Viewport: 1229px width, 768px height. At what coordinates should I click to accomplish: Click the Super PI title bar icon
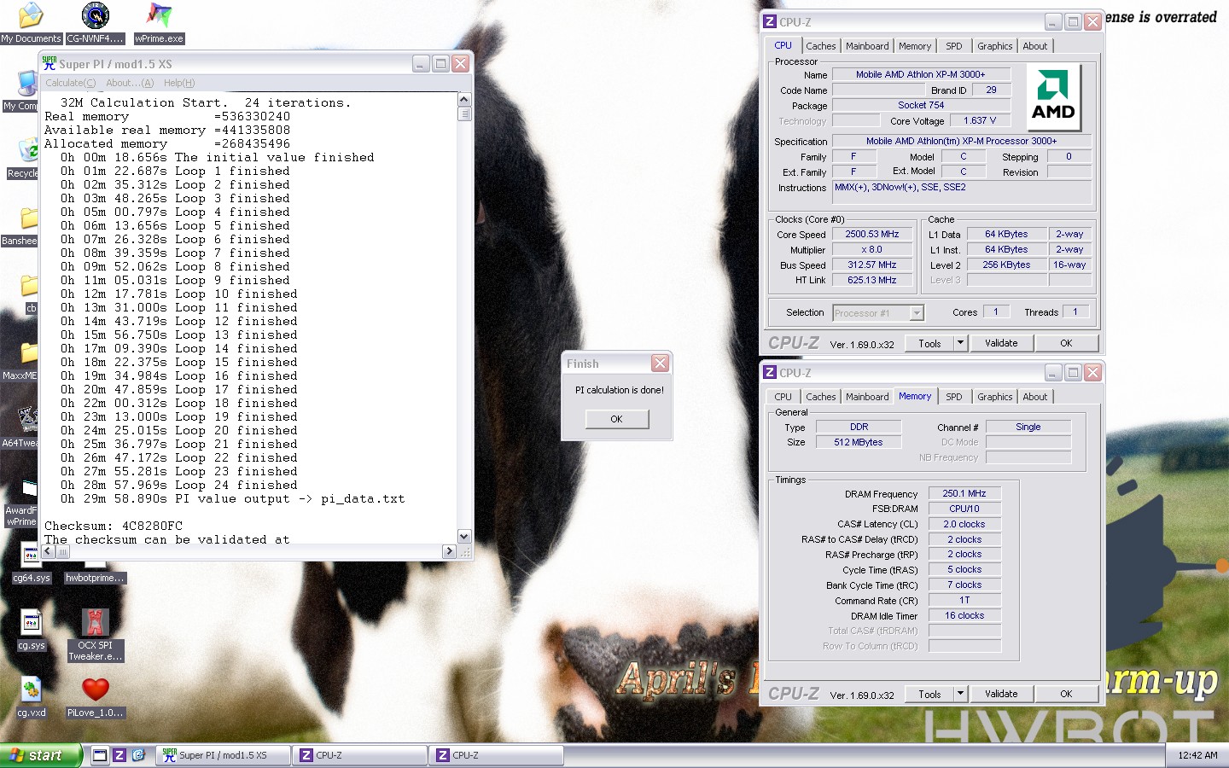click(50, 63)
